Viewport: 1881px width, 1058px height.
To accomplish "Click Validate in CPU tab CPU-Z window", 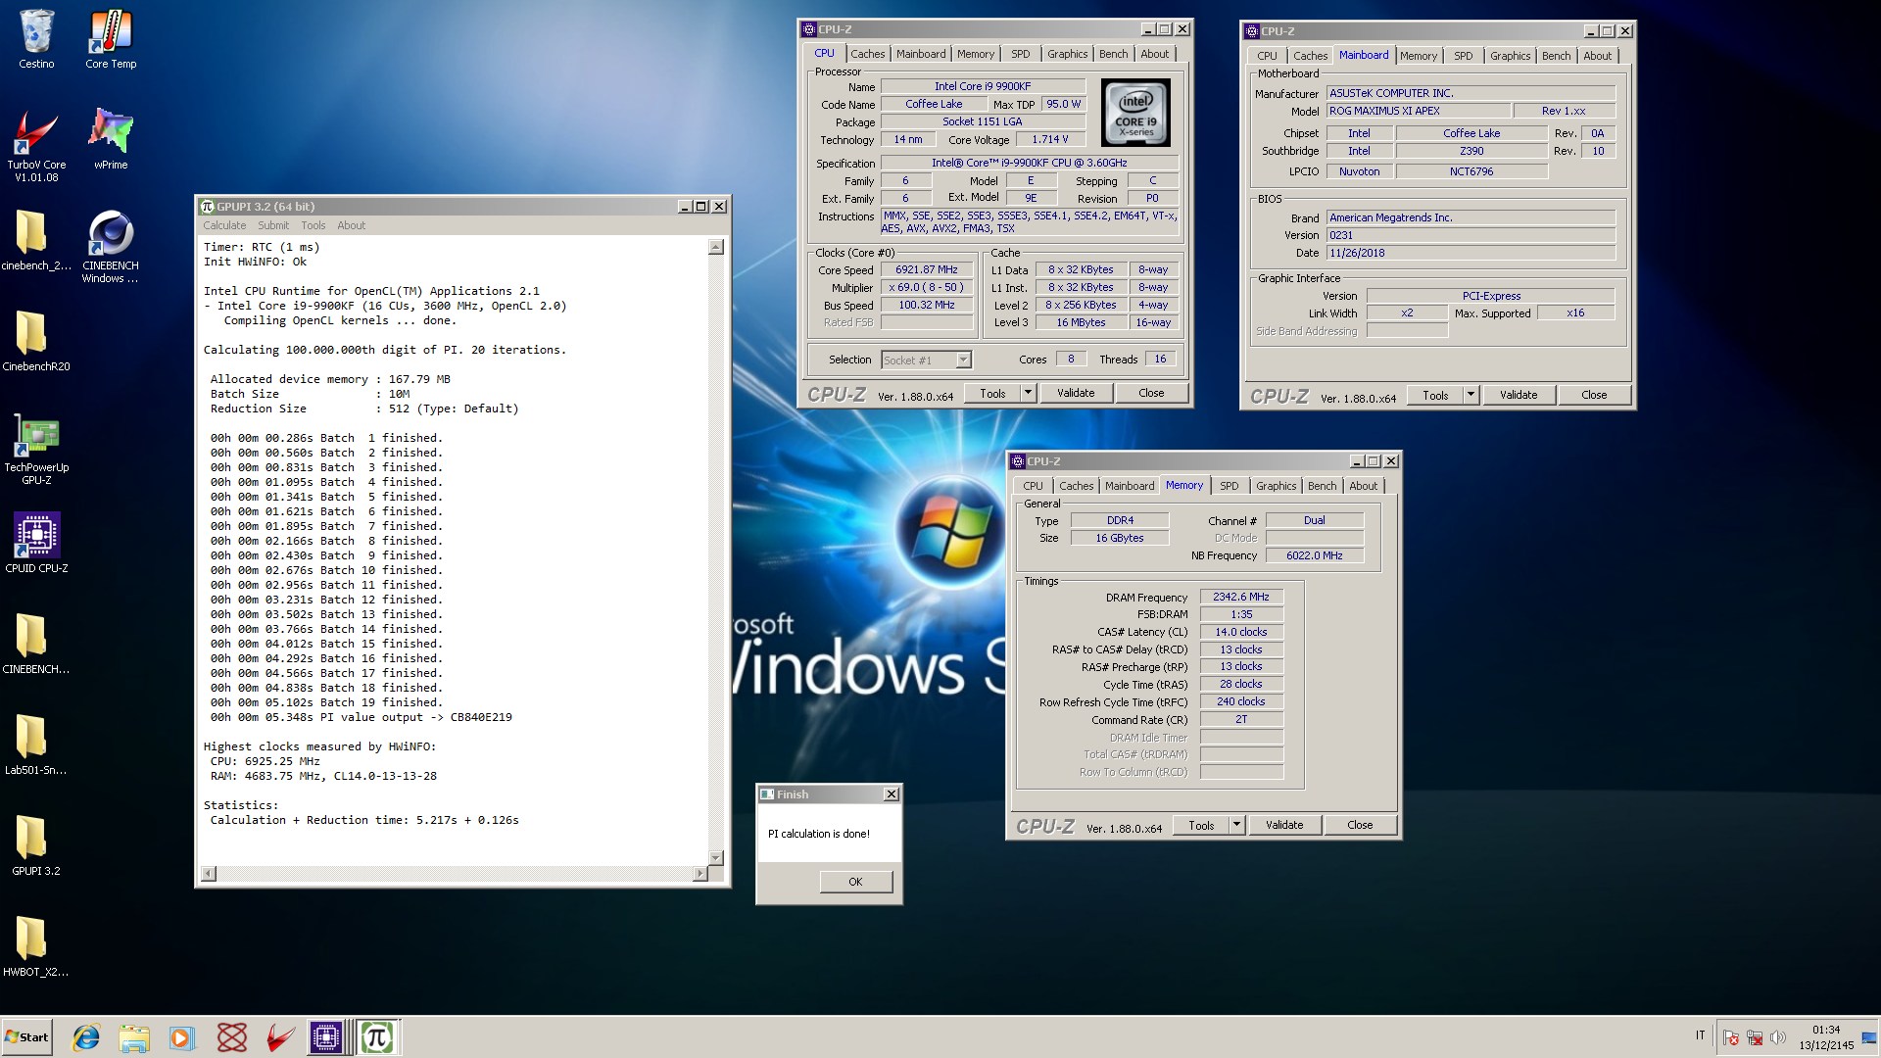I will coord(1076,393).
